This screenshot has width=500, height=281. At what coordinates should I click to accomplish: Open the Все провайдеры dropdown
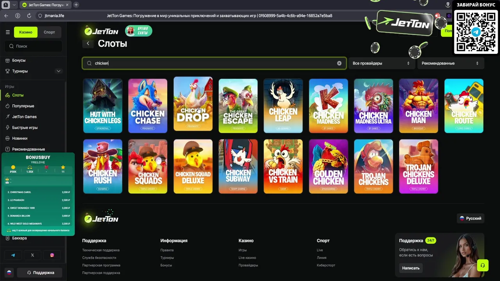[381, 63]
